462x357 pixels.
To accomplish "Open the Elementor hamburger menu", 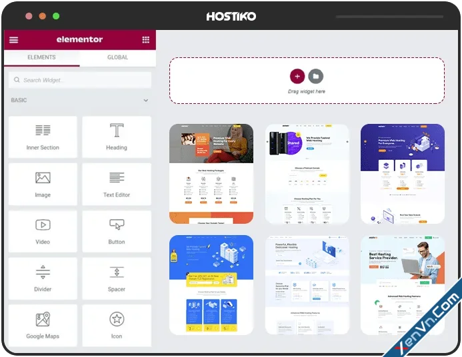I will [14, 40].
